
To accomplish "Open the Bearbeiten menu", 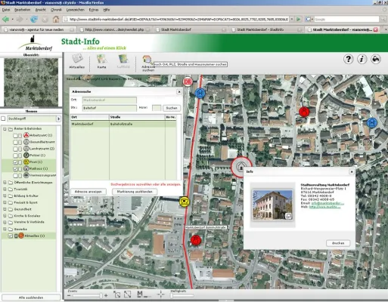I will click(23, 10).
